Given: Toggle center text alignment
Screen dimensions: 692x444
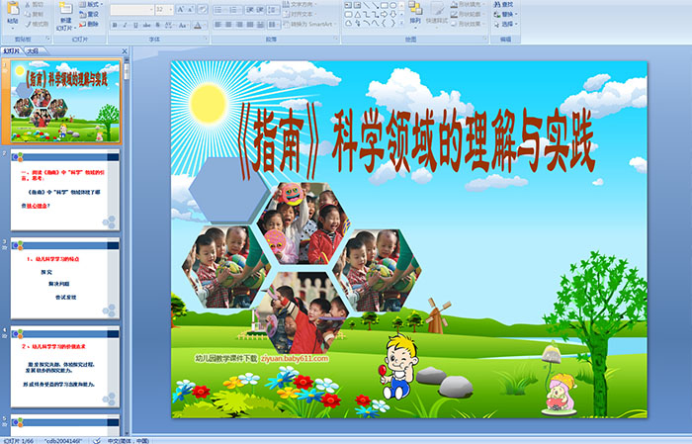Looking at the screenshot, I should (228, 25).
